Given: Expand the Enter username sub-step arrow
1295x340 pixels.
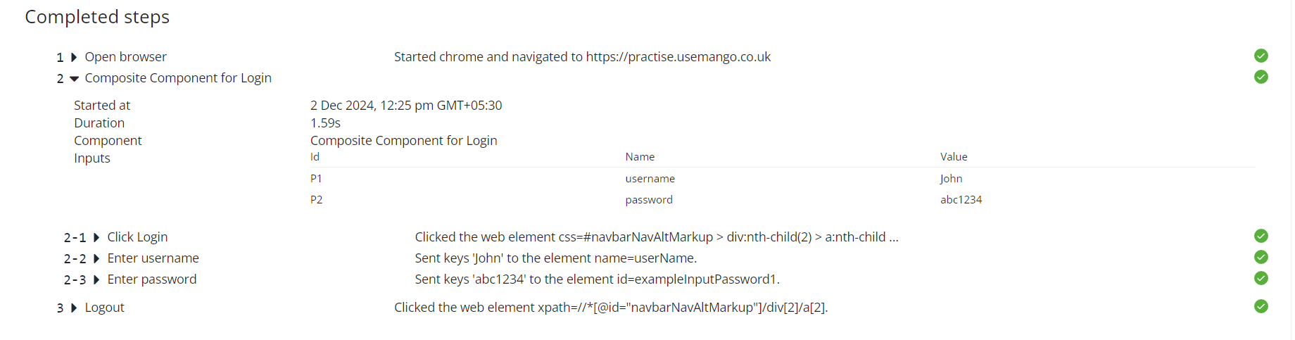Looking at the screenshot, I should pyautogui.click(x=96, y=258).
